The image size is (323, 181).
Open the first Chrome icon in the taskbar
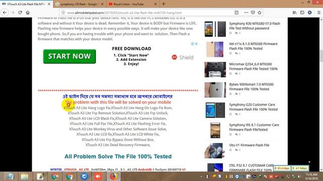55,176
